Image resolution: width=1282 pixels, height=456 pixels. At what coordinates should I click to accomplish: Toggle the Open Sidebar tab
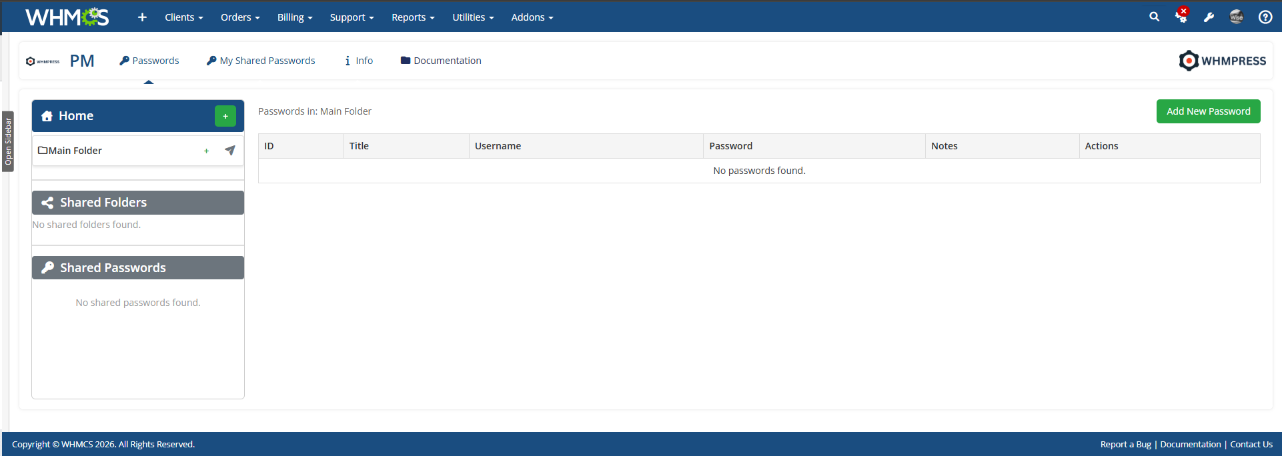(8, 141)
